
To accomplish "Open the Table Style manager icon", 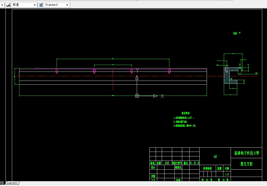I will click(41, 5).
